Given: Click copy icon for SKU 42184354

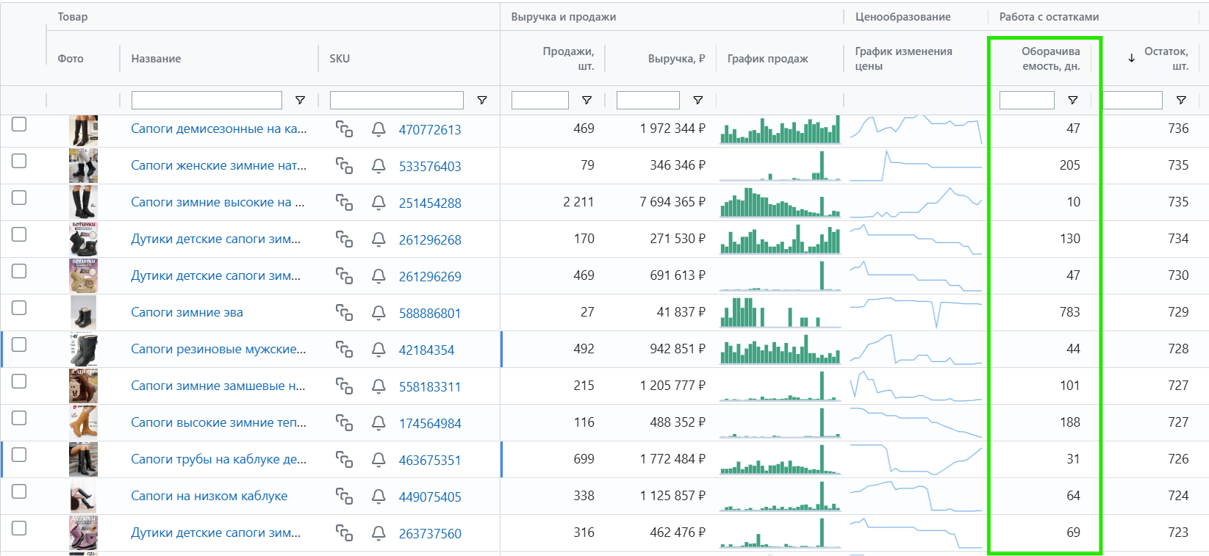Looking at the screenshot, I should (344, 350).
